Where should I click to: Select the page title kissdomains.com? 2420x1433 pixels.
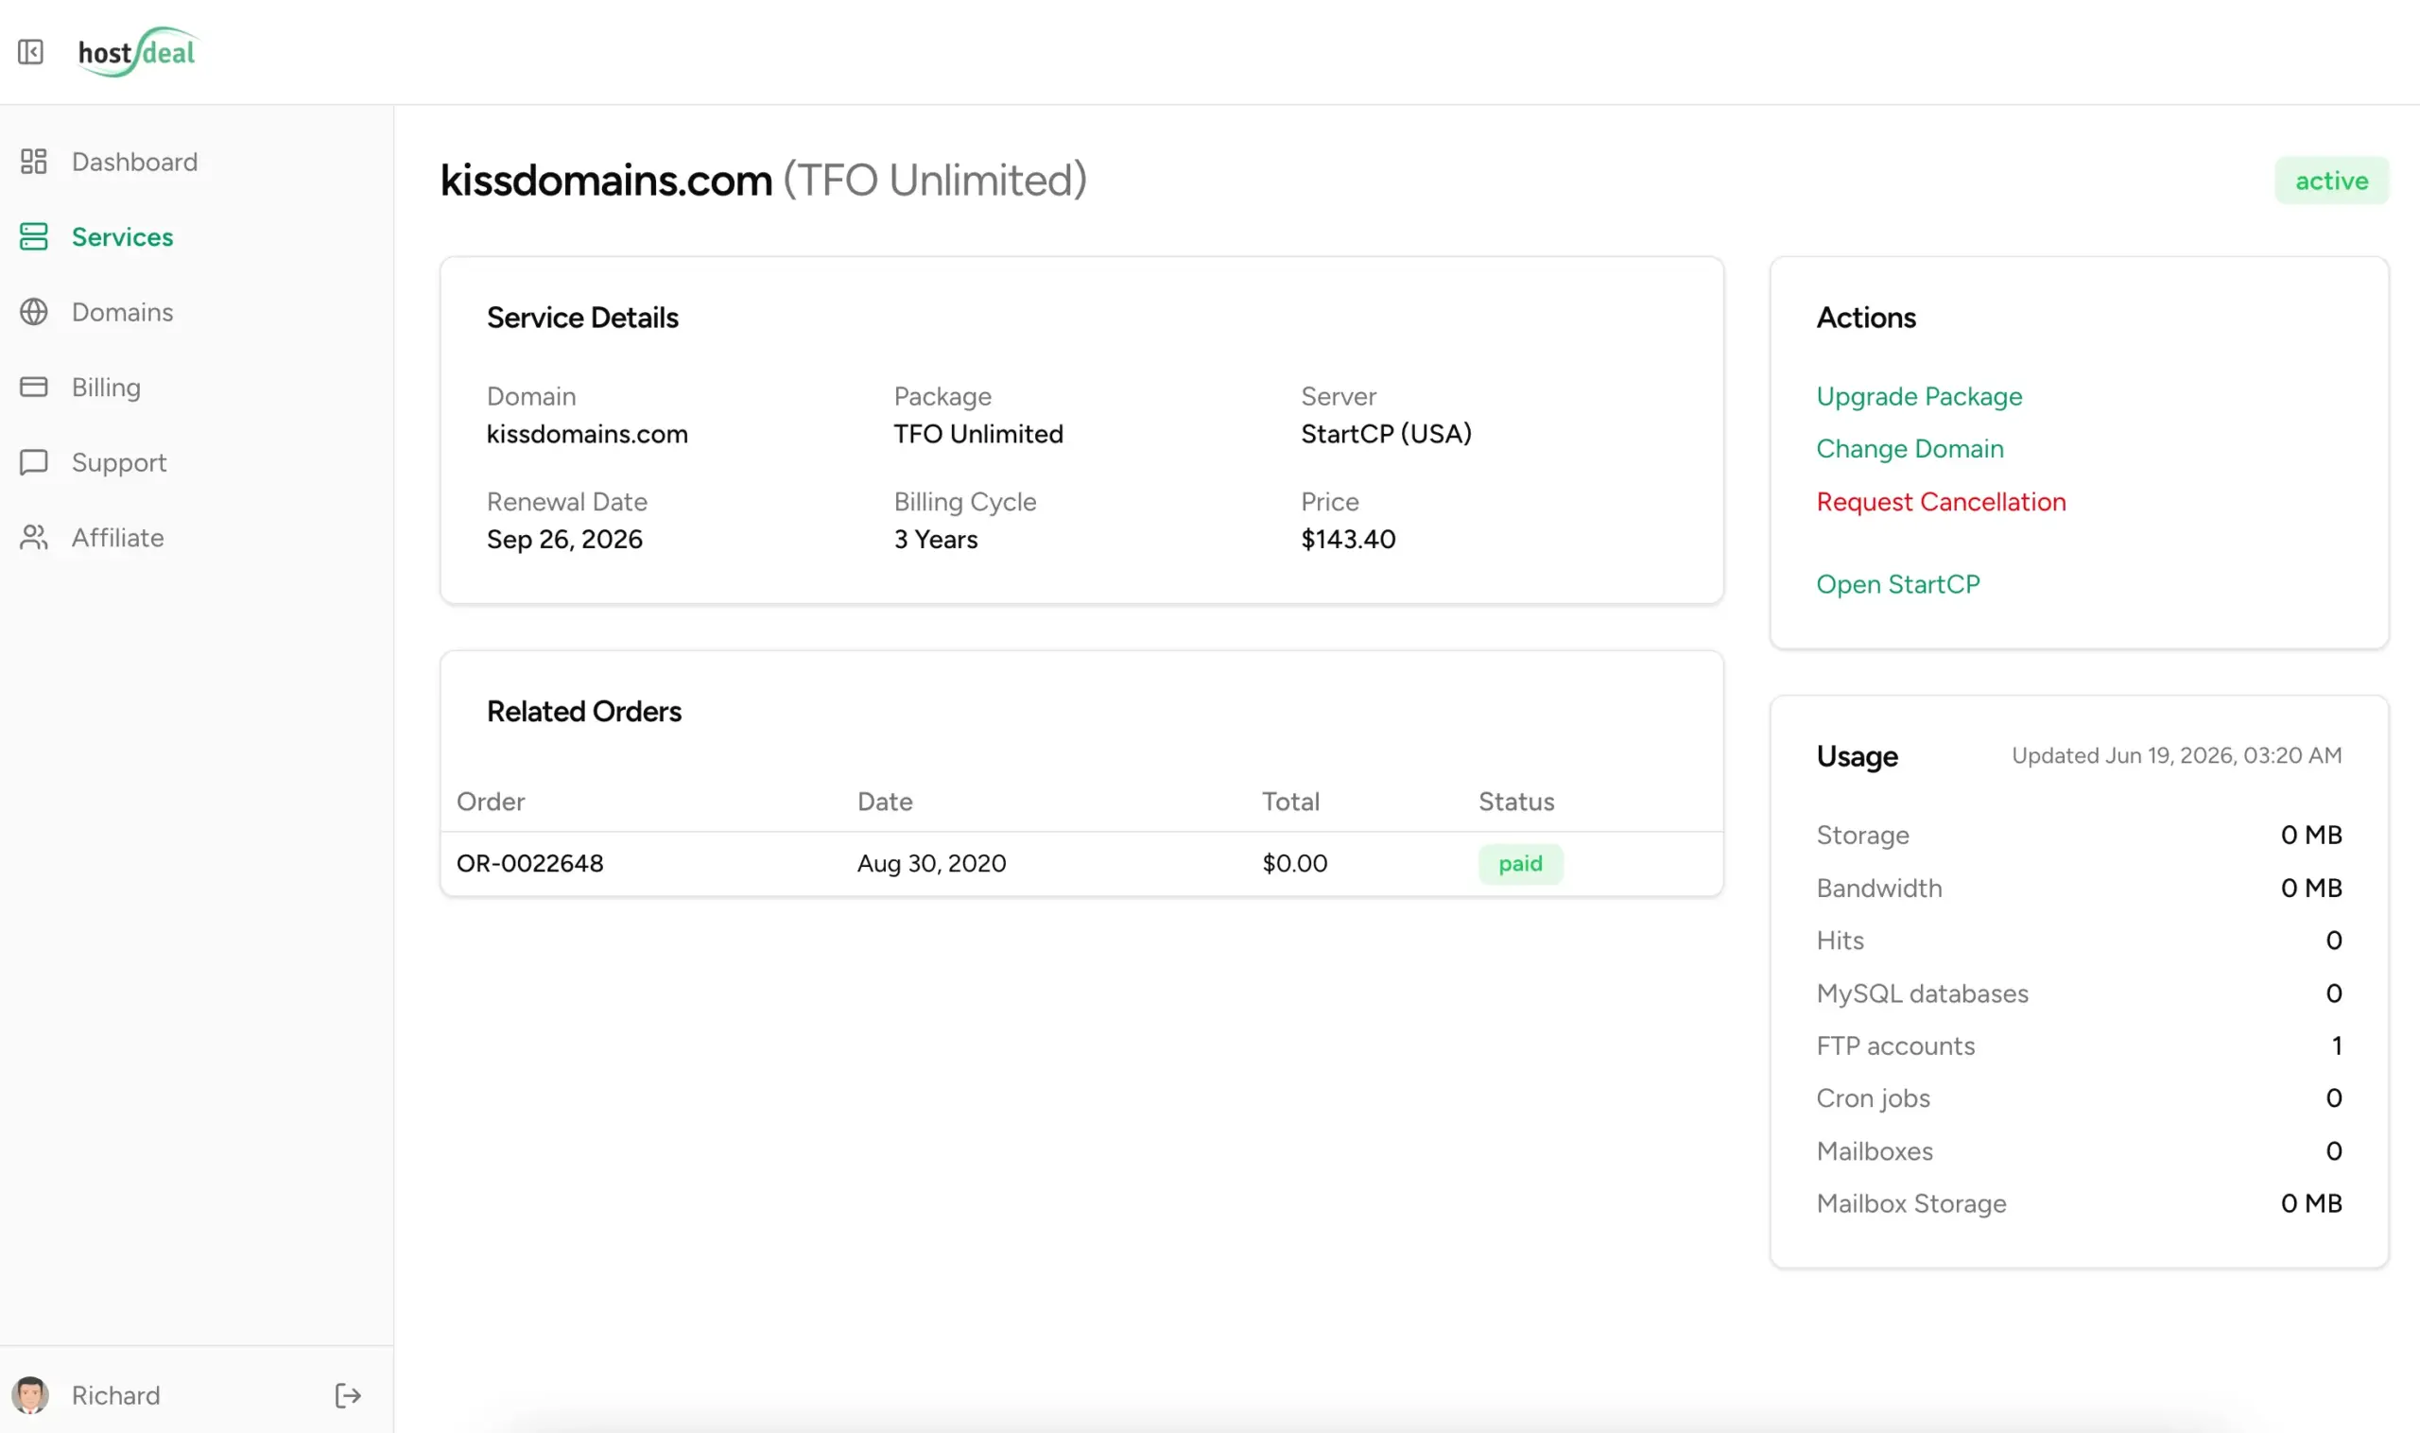607,181
